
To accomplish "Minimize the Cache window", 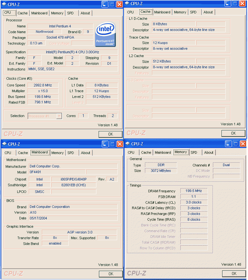I will [x=228, y=3].
